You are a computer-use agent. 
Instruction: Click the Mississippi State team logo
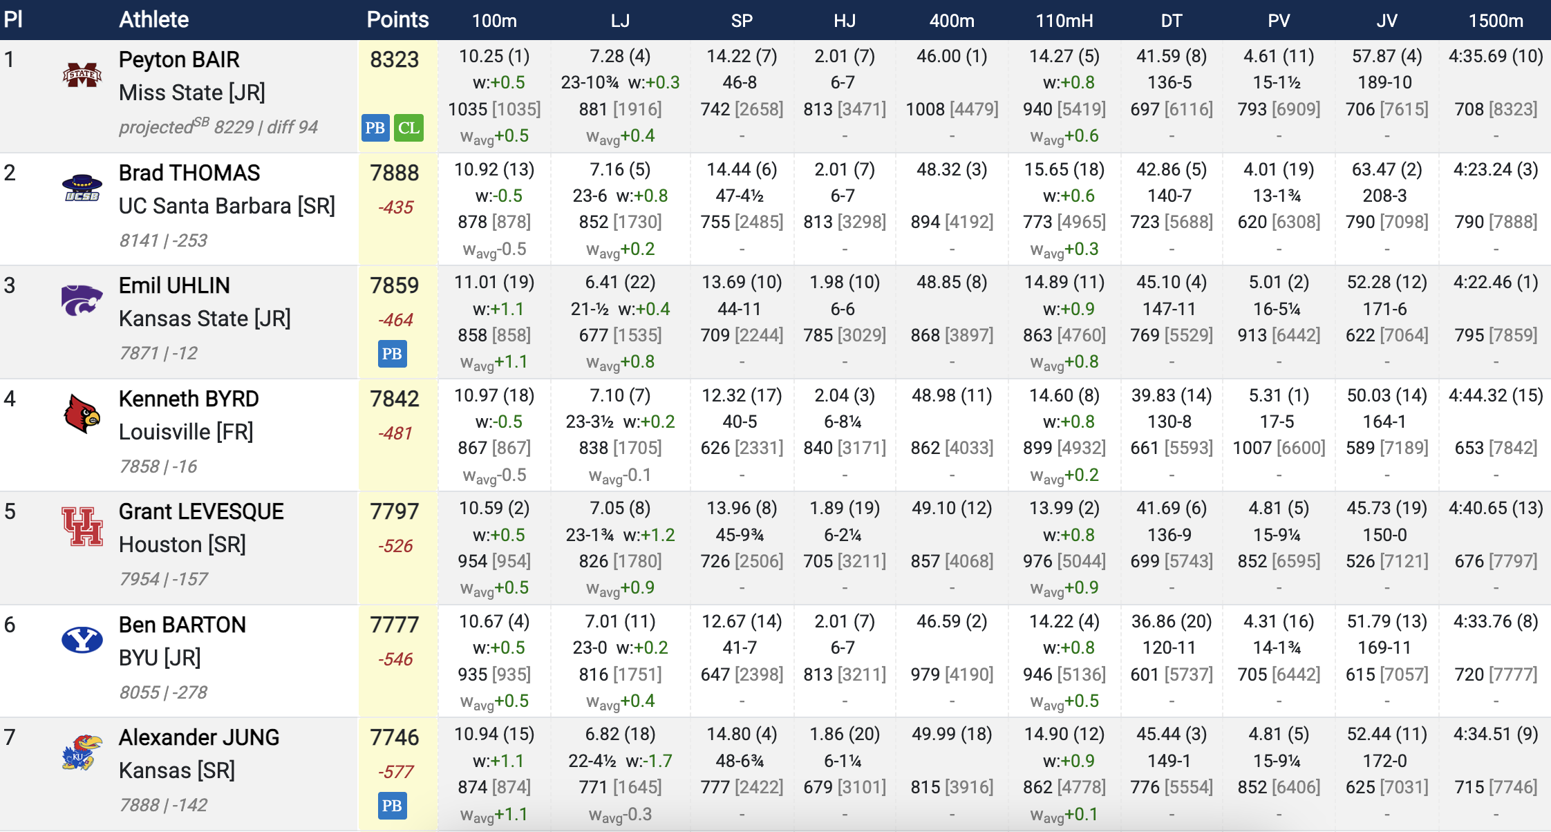pos(82,75)
